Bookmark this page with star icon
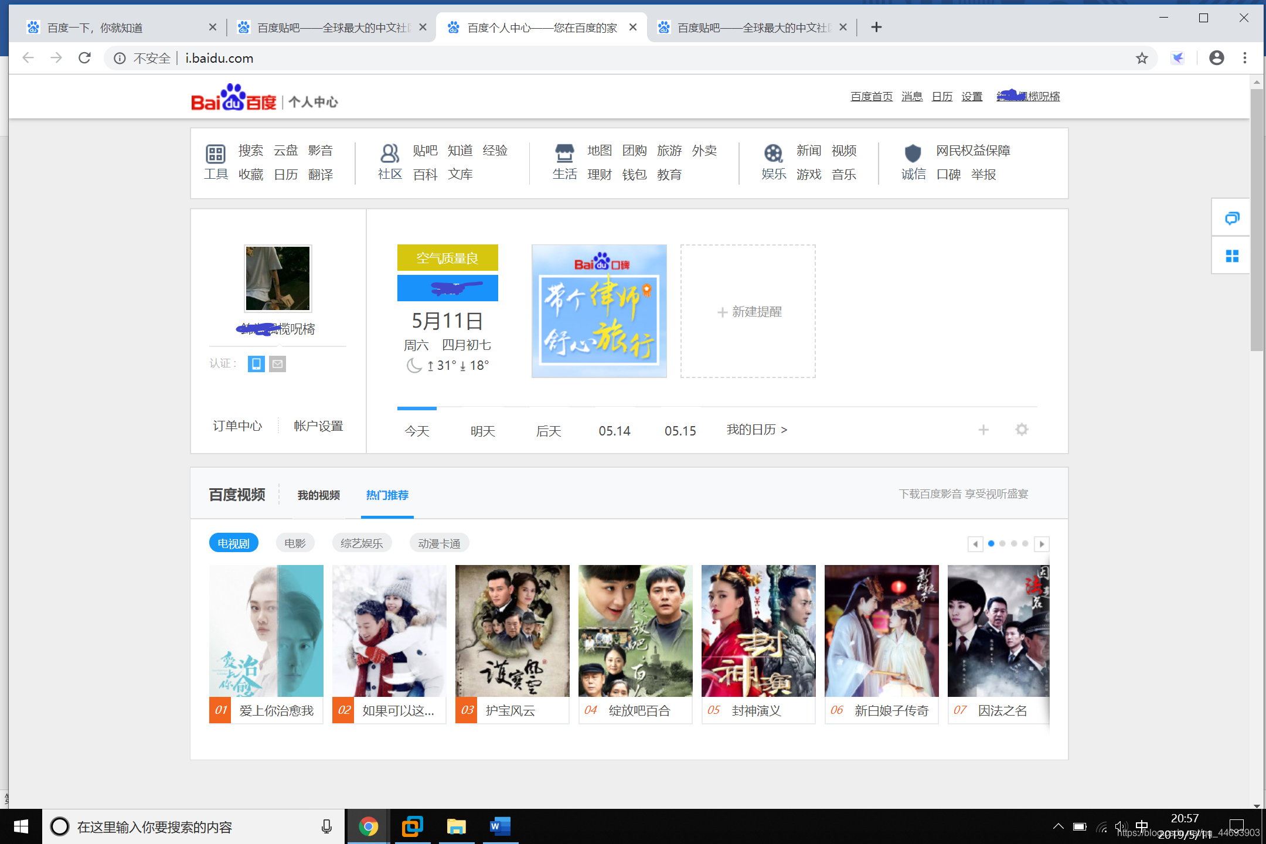 coord(1141,58)
